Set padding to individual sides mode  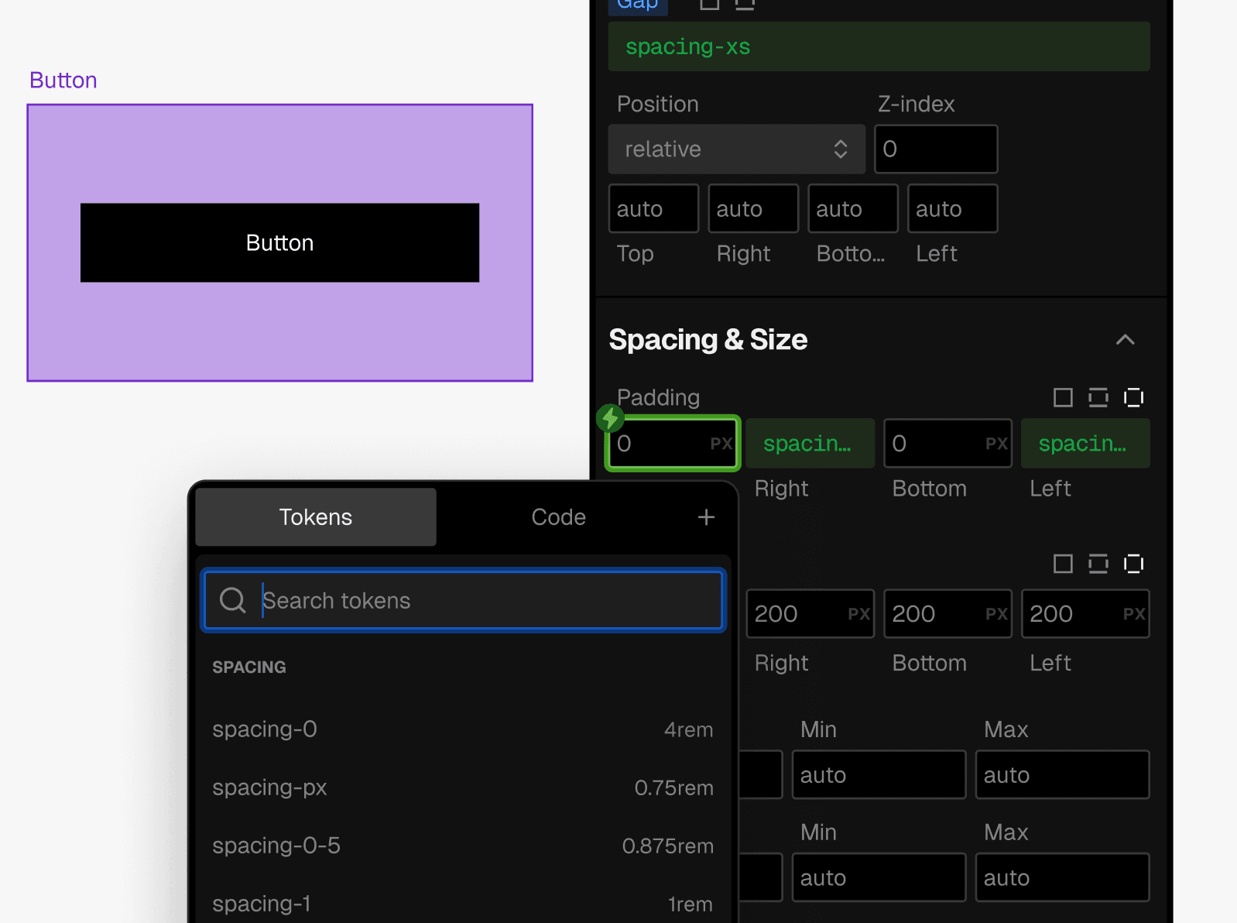pyautogui.click(x=1133, y=398)
